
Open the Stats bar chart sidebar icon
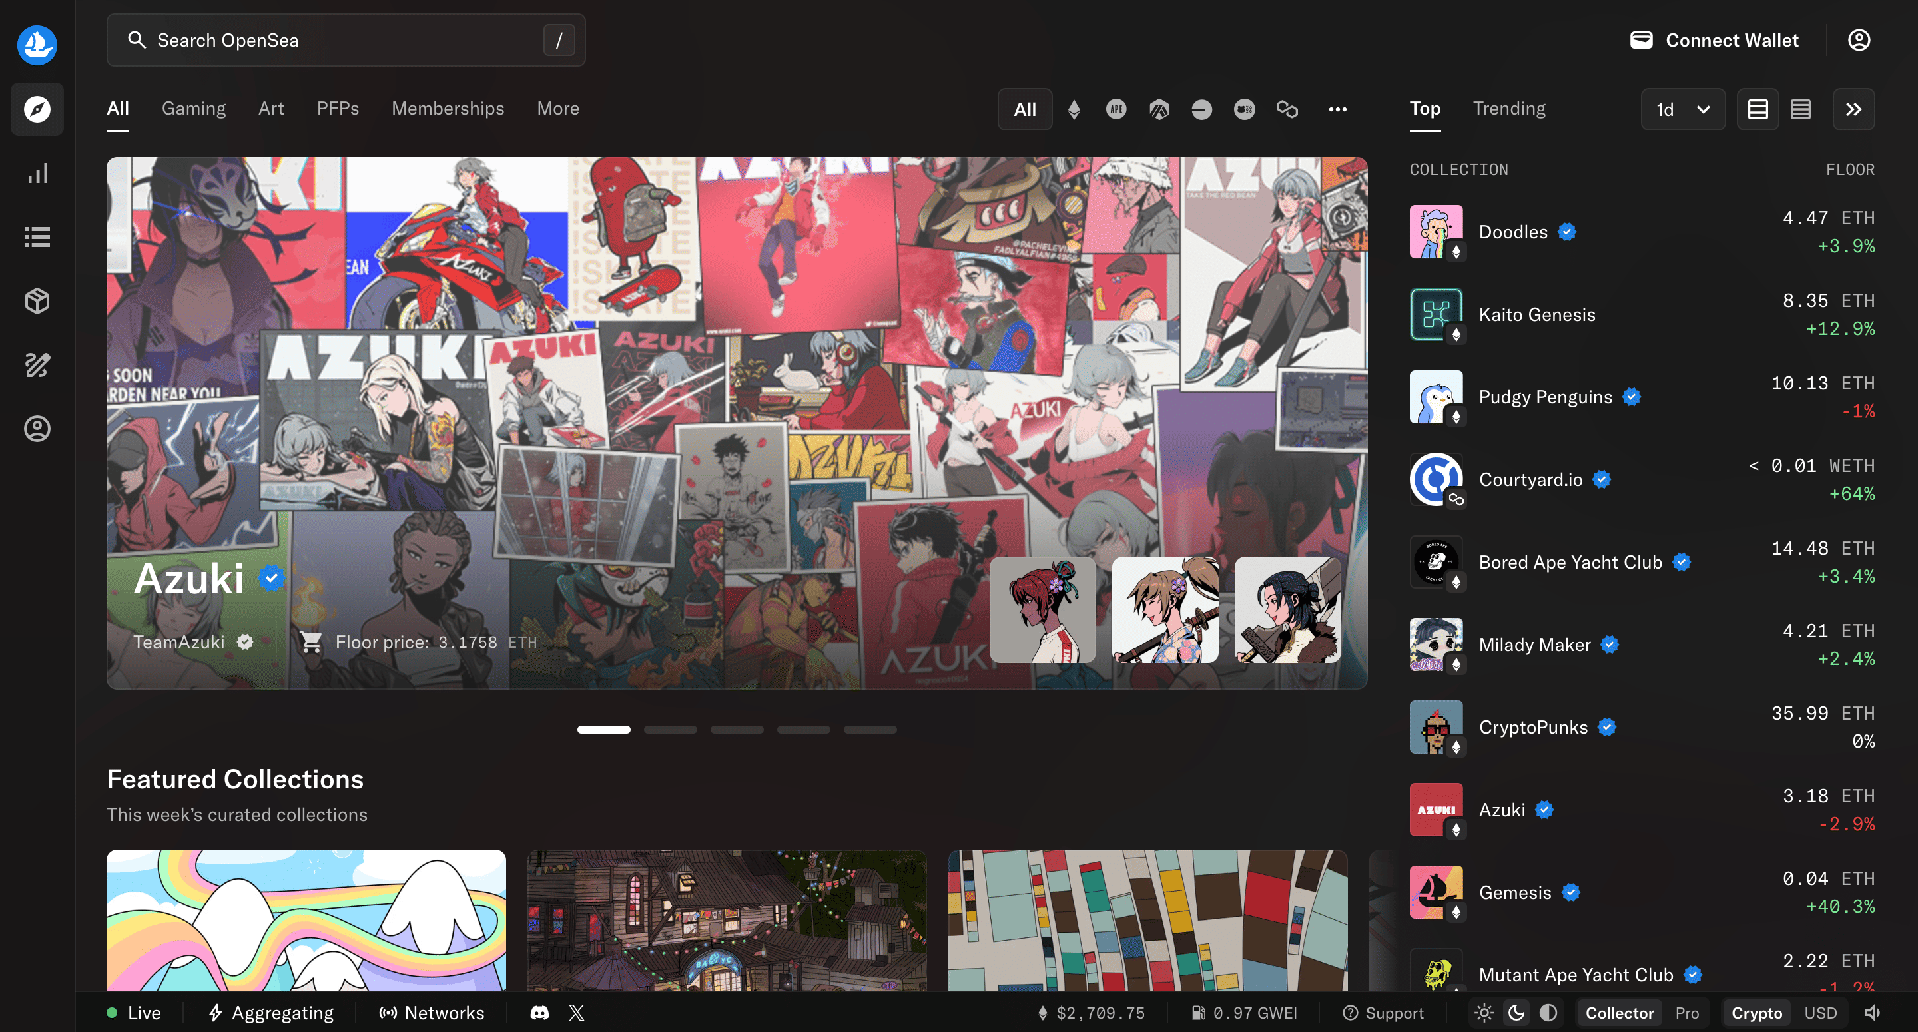37,174
